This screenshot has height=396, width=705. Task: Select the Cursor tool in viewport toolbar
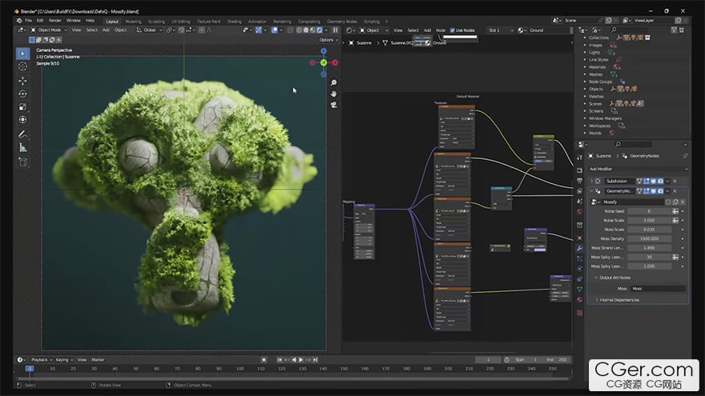(x=23, y=66)
